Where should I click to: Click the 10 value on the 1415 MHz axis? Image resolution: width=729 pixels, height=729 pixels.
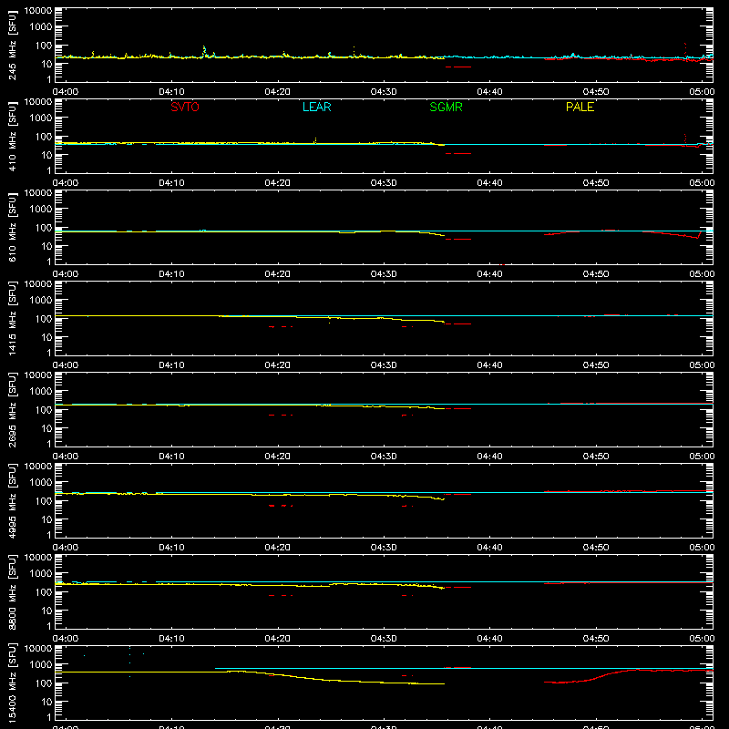click(x=46, y=337)
